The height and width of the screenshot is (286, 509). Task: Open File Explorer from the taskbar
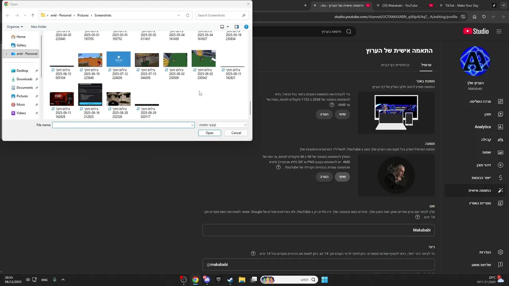coord(242,280)
